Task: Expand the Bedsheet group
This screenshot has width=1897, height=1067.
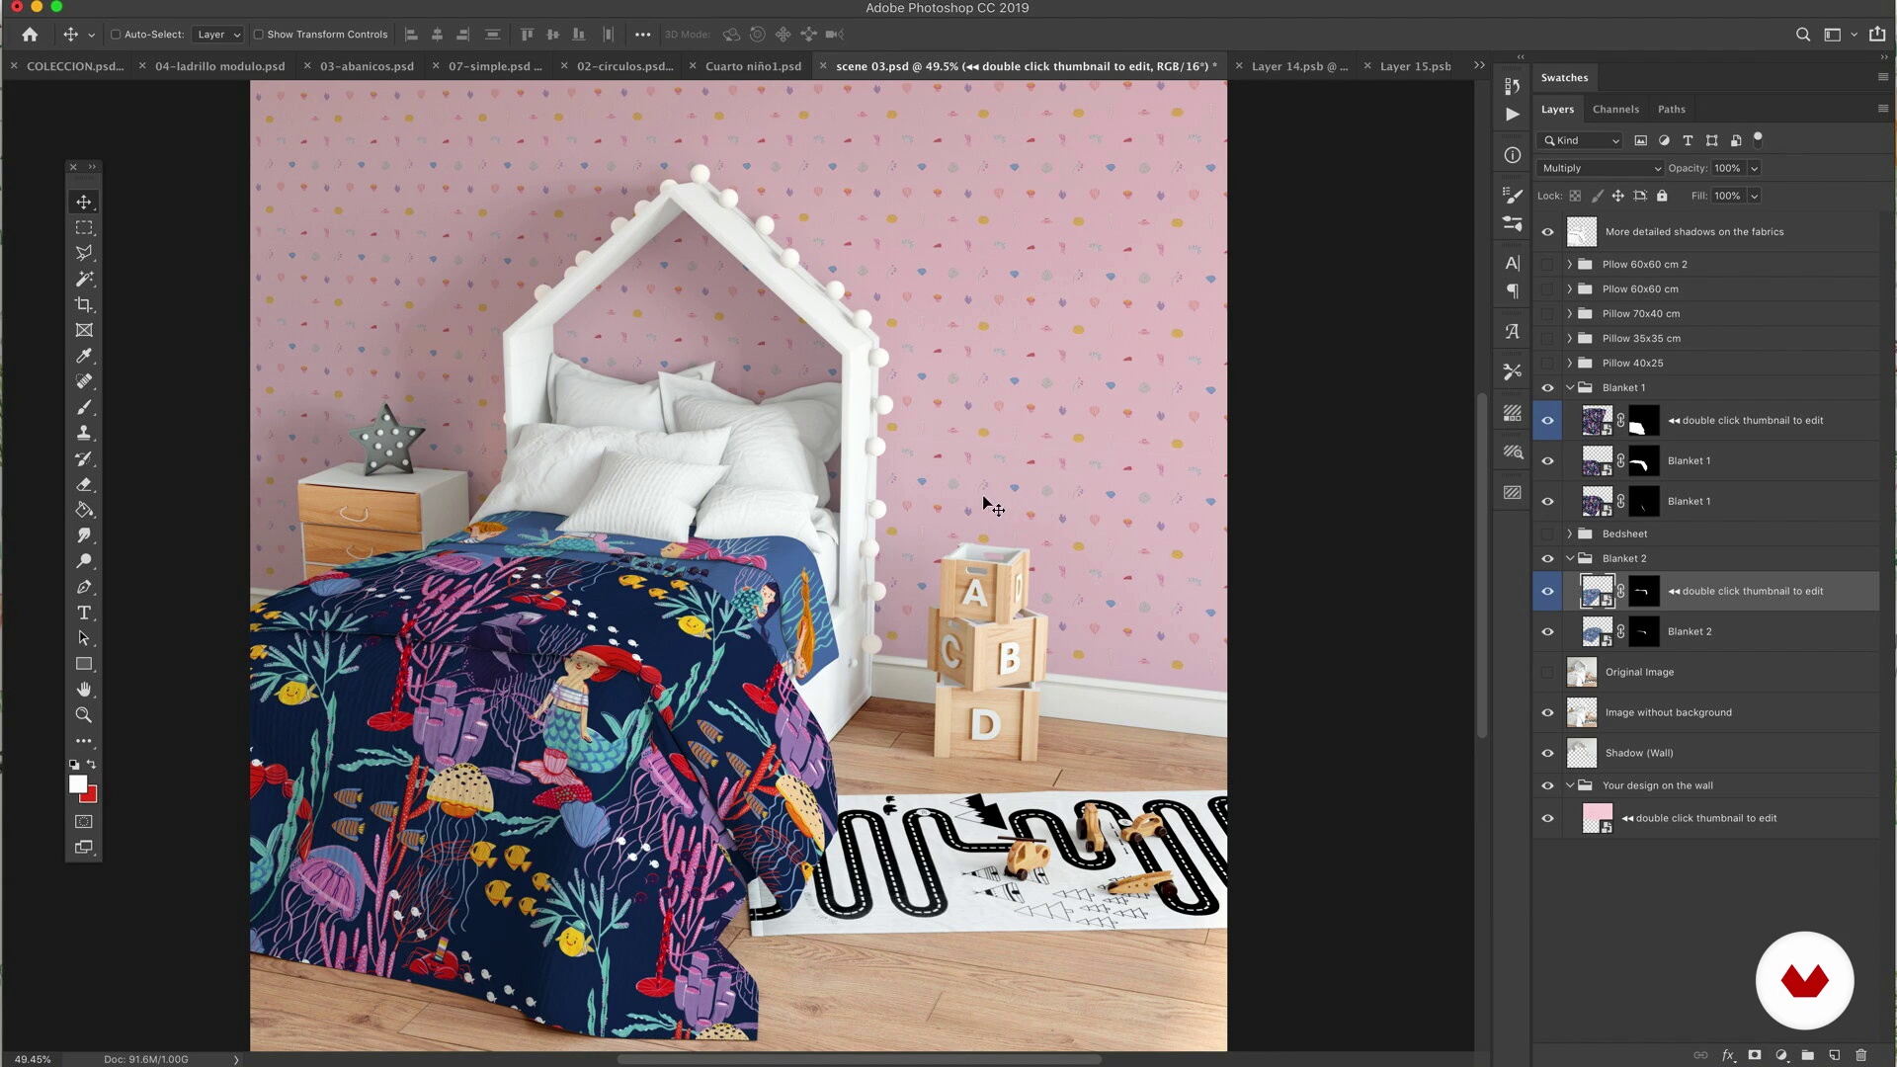Action: click(1569, 534)
